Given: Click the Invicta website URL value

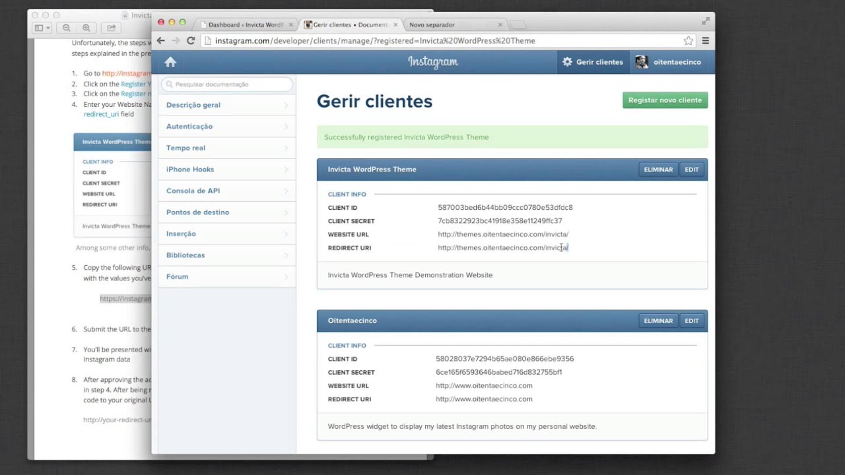Looking at the screenshot, I should [x=503, y=234].
